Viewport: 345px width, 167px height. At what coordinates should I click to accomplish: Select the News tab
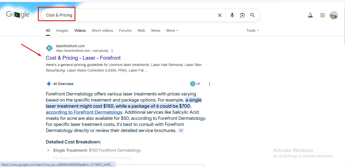pos(156,30)
